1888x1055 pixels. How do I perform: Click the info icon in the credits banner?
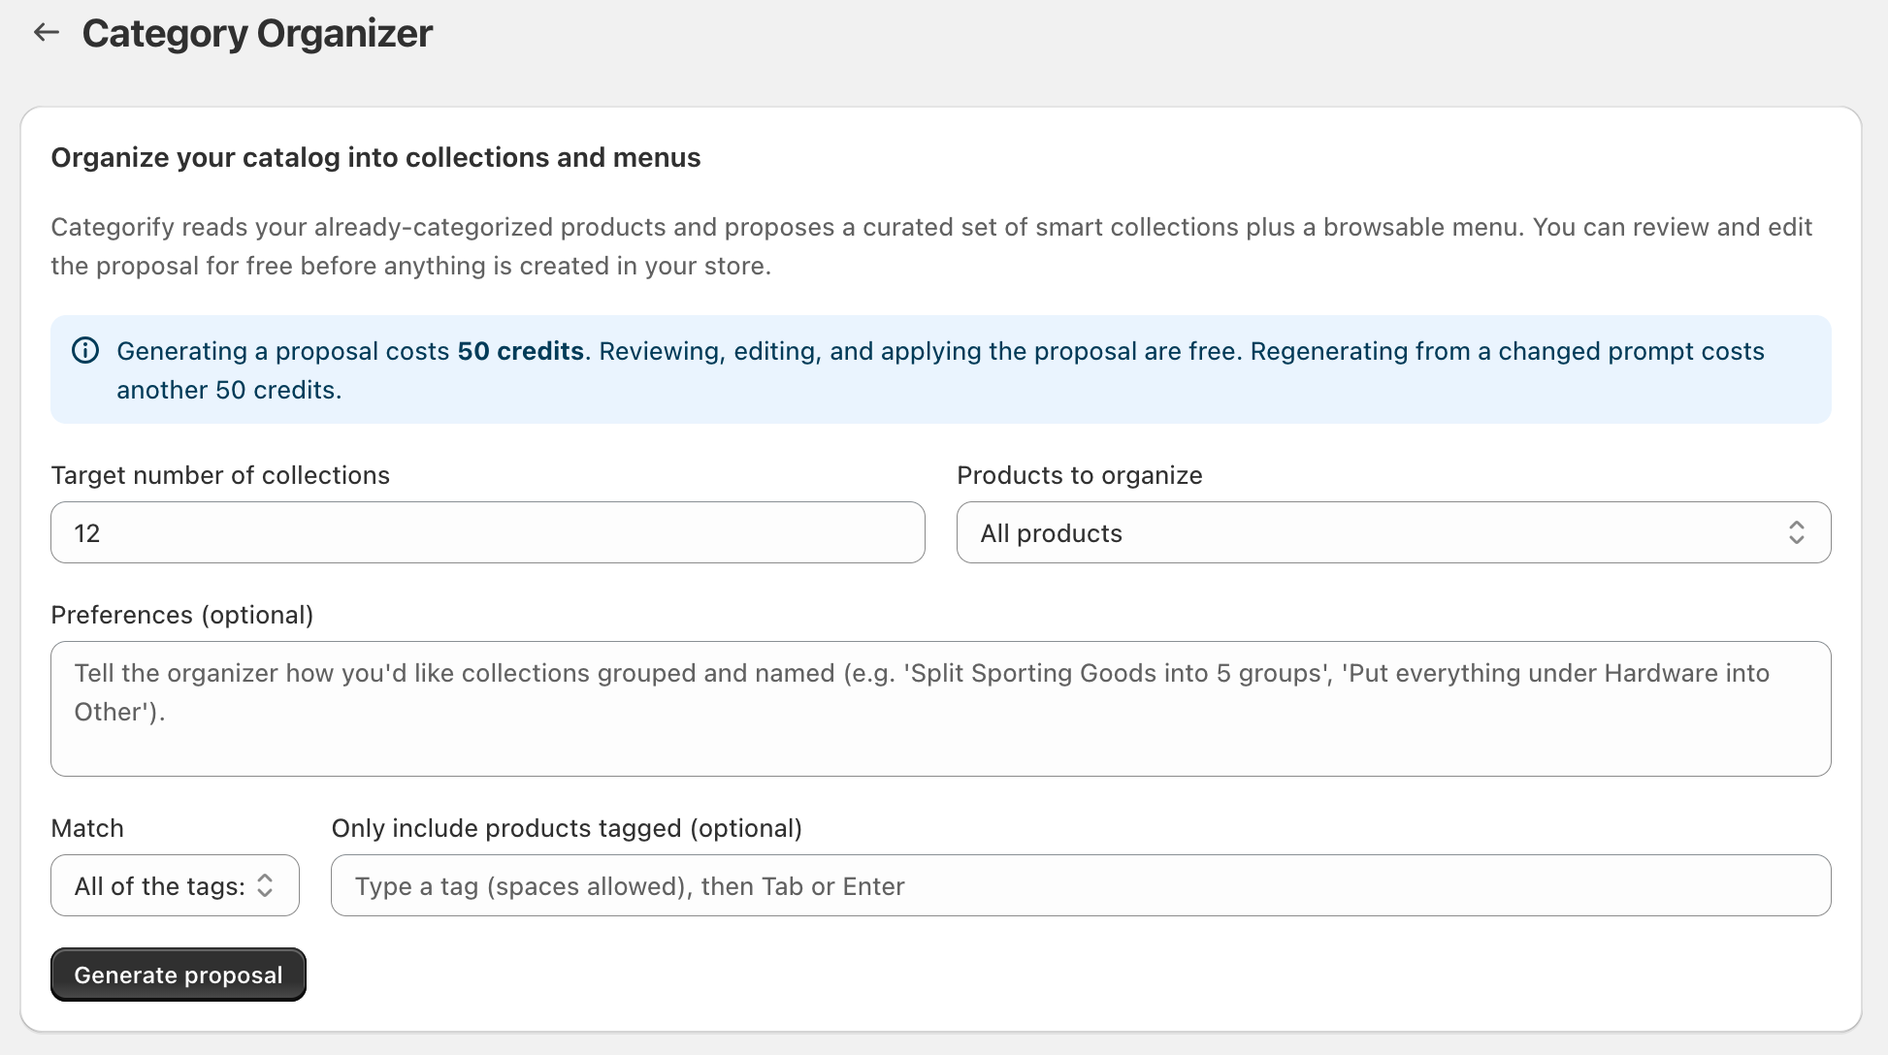(x=85, y=351)
